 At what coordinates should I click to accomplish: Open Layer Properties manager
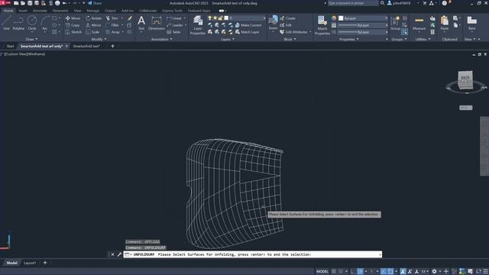pyautogui.click(x=198, y=24)
